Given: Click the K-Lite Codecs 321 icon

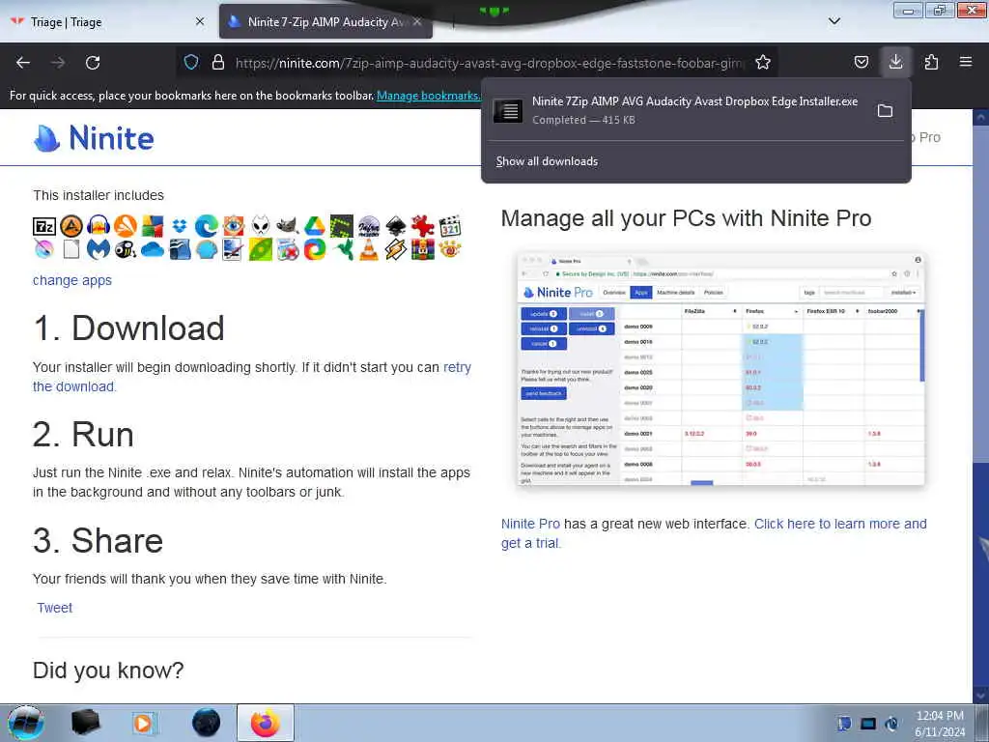Looking at the screenshot, I should coord(450,226).
